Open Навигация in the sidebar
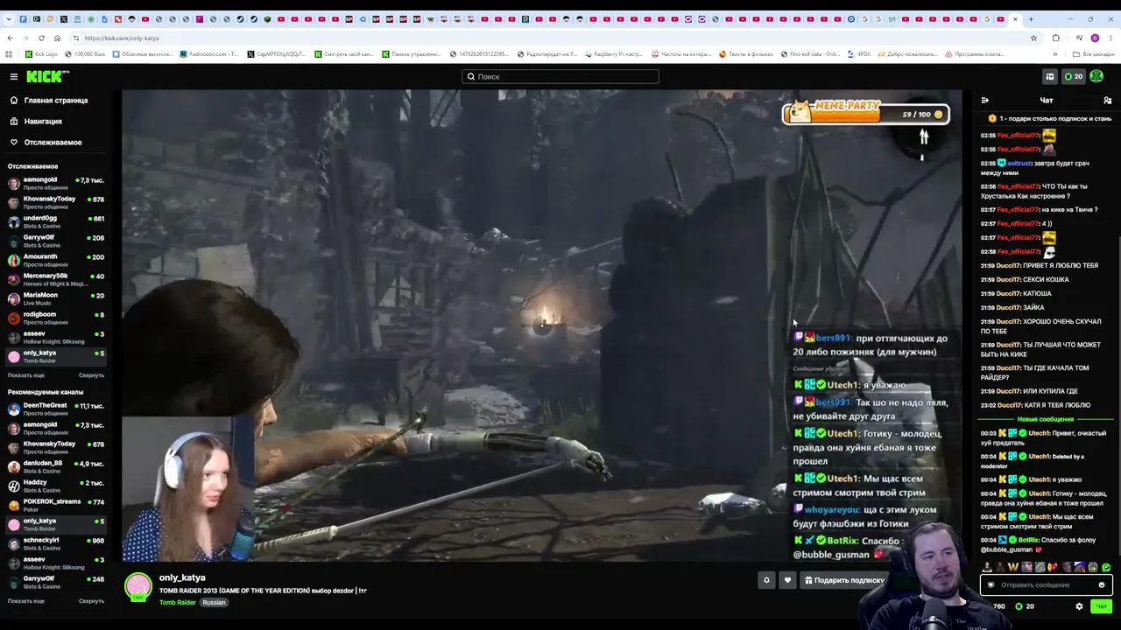1121x630 pixels. pos(43,122)
